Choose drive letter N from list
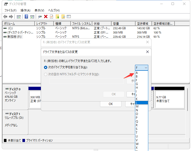This screenshot has height=151, width=192. tap(141, 110)
